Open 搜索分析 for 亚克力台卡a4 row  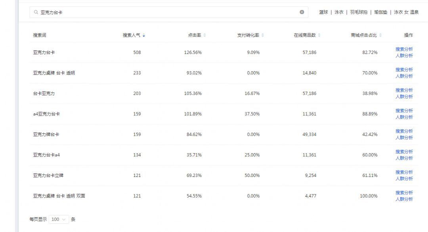pos(404,152)
